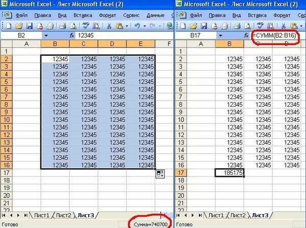Click next-sheet navigation arrow in right window
Viewport: 306px width, 228px height.
click(x=193, y=215)
